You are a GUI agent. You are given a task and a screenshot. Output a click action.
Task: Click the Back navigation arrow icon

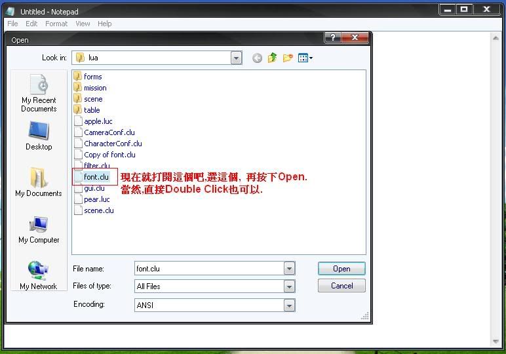coord(257,58)
